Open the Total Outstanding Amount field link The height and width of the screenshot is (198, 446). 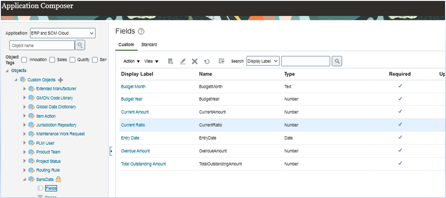(x=144, y=163)
